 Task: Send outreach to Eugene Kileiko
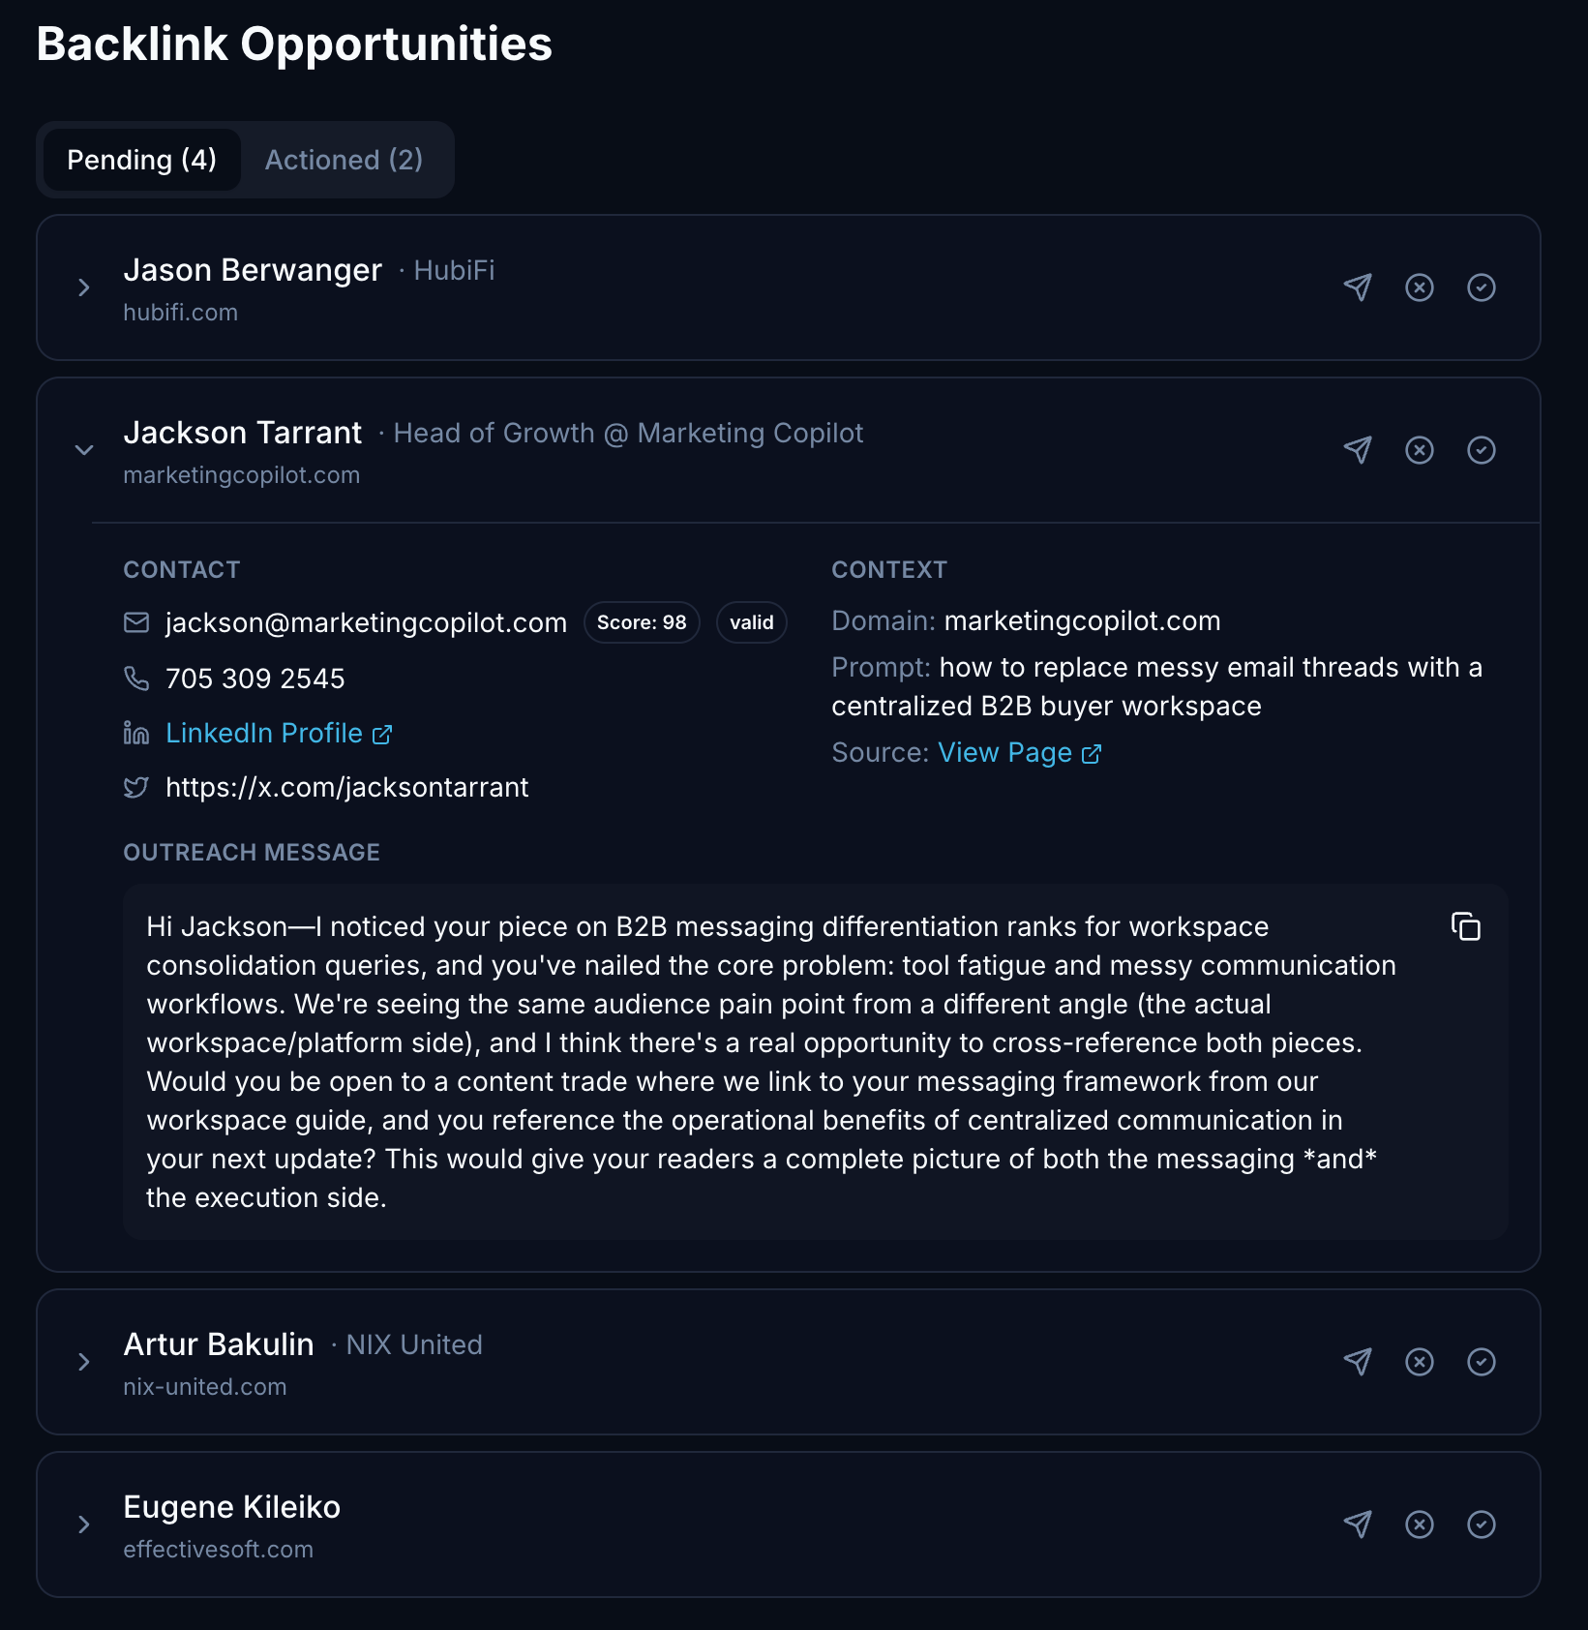(x=1358, y=1524)
